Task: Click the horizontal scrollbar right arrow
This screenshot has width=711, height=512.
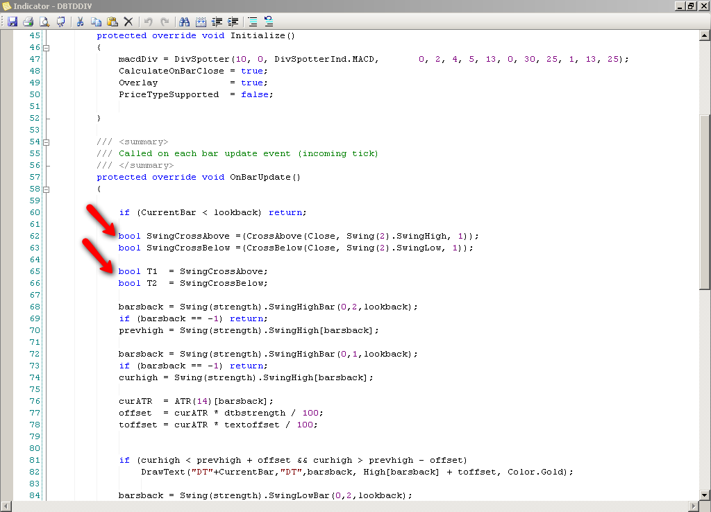Action: [694, 506]
